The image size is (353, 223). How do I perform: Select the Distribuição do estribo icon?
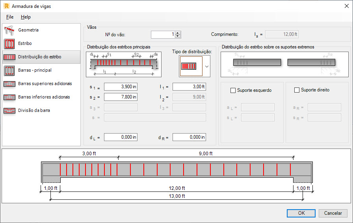coord(9,57)
